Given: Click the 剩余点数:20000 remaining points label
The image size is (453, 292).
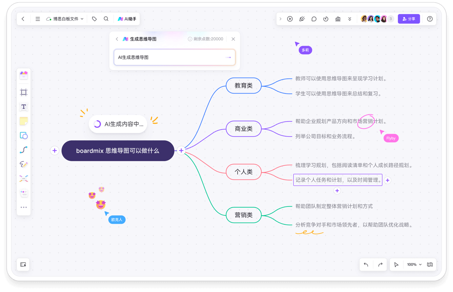Looking at the screenshot, I should (208, 39).
